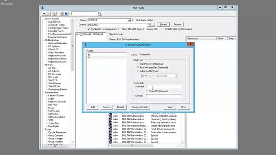Click the left tree scrollbar up arrow
This screenshot has height=155, width=276.
pos(72,19)
